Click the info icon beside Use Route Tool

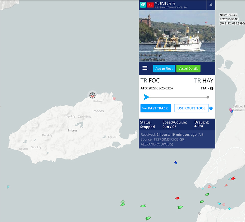[211, 108]
